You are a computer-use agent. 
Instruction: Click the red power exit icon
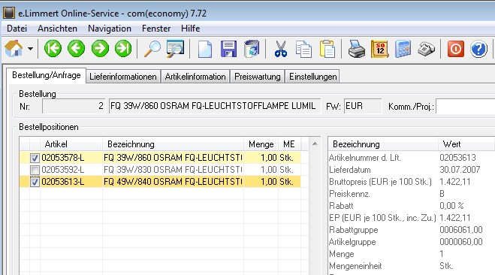(455, 49)
